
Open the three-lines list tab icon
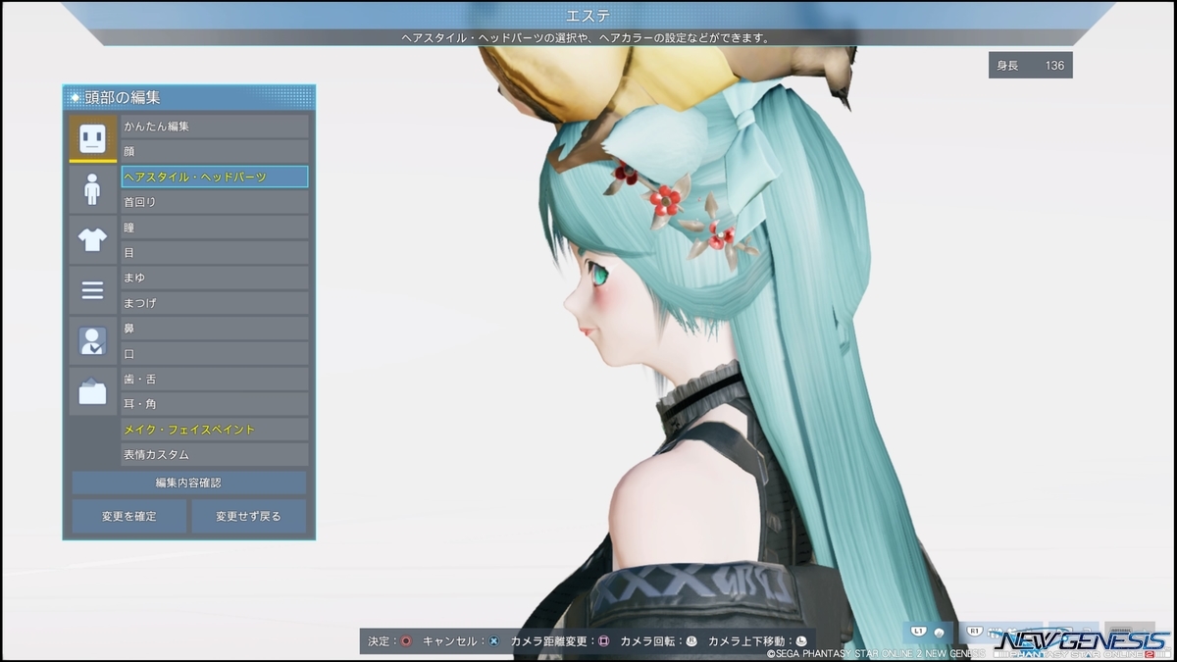pos(92,290)
